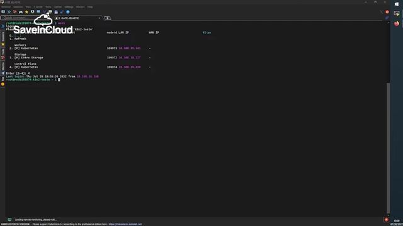Click the remote monitoring icon in status bar
403x226 pixels.
pyautogui.click(x=9, y=220)
